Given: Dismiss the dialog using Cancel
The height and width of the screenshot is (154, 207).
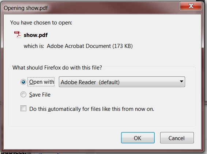Looking at the screenshot, I should coord(177,138).
